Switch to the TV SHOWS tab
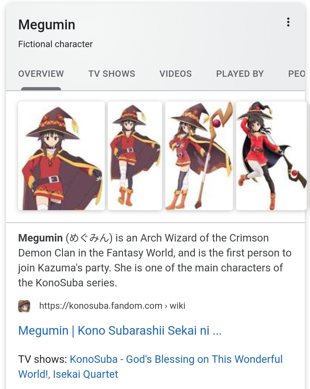Screen dimensions: 310x389 point(112,74)
